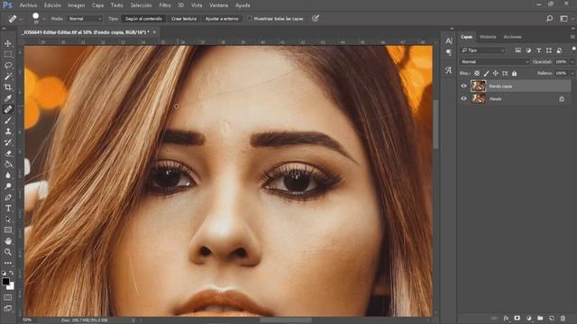Open the layer filter Tipo dropdown
577x324 pixels.
[483, 50]
